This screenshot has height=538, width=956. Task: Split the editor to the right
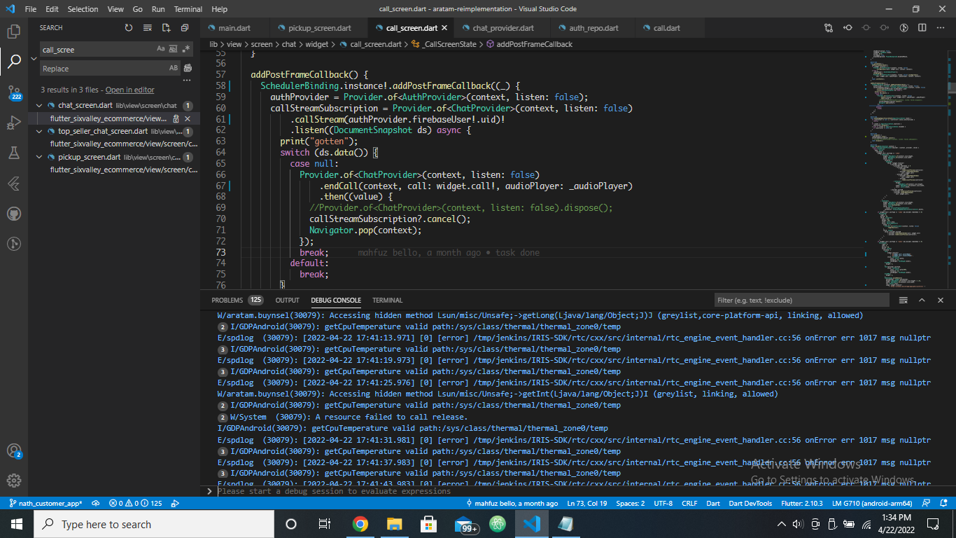[x=922, y=28]
